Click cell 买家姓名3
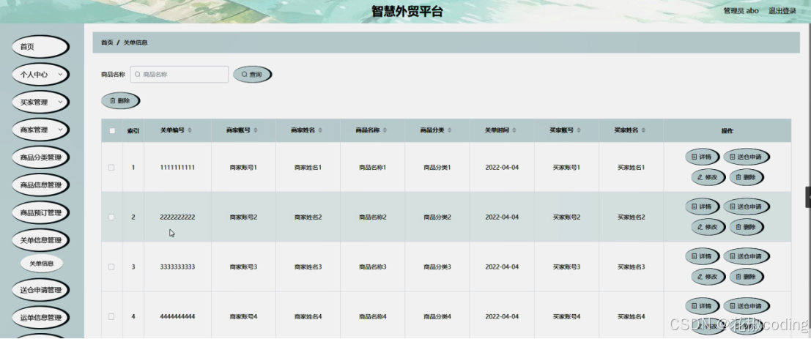The image size is (811, 339). tap(631, 267)
